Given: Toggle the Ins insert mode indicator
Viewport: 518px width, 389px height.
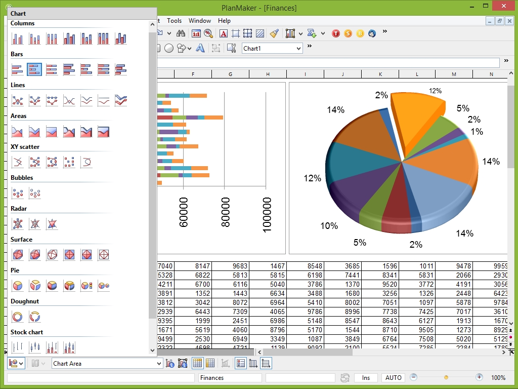Looking at the screenshot, I should tap(366, 378).
